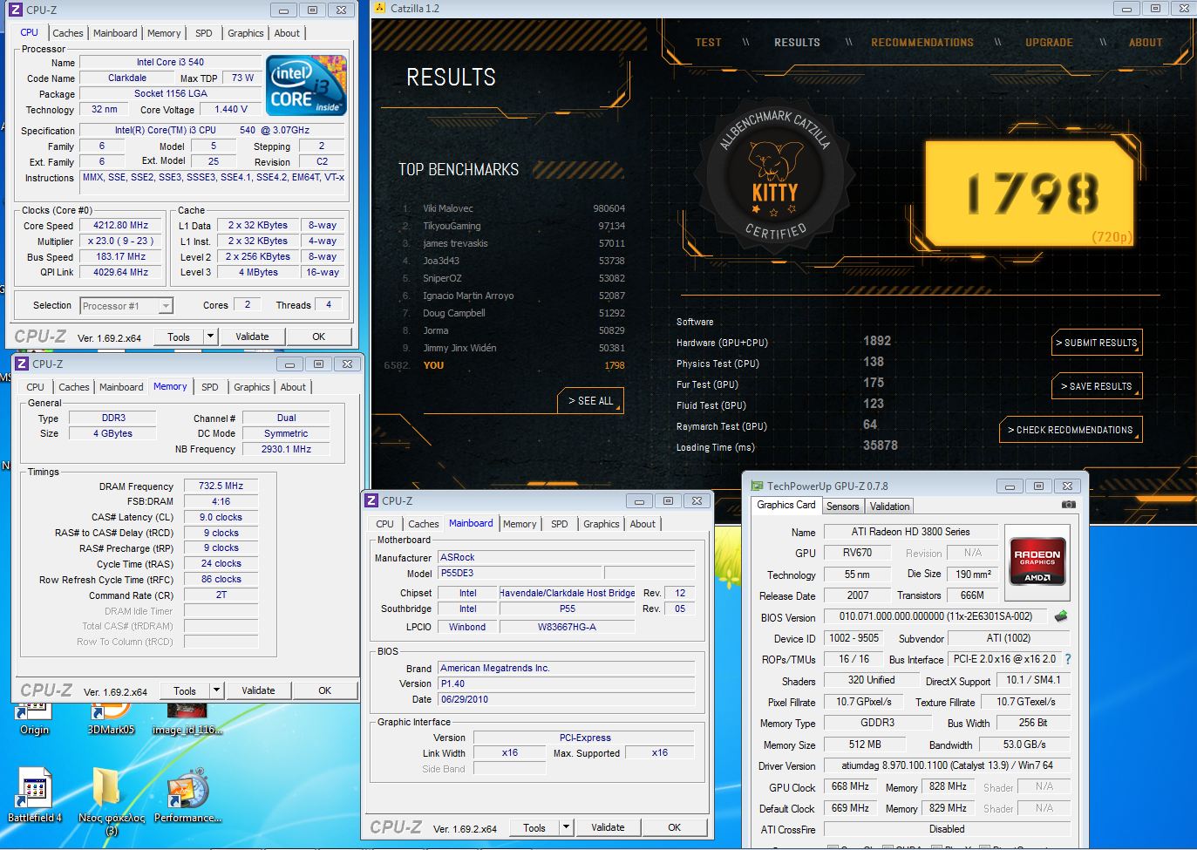The width and height of the screenshot is (1197, 850).
Task: Click the SAVE RESULTS button
Action: [1097, 385]
